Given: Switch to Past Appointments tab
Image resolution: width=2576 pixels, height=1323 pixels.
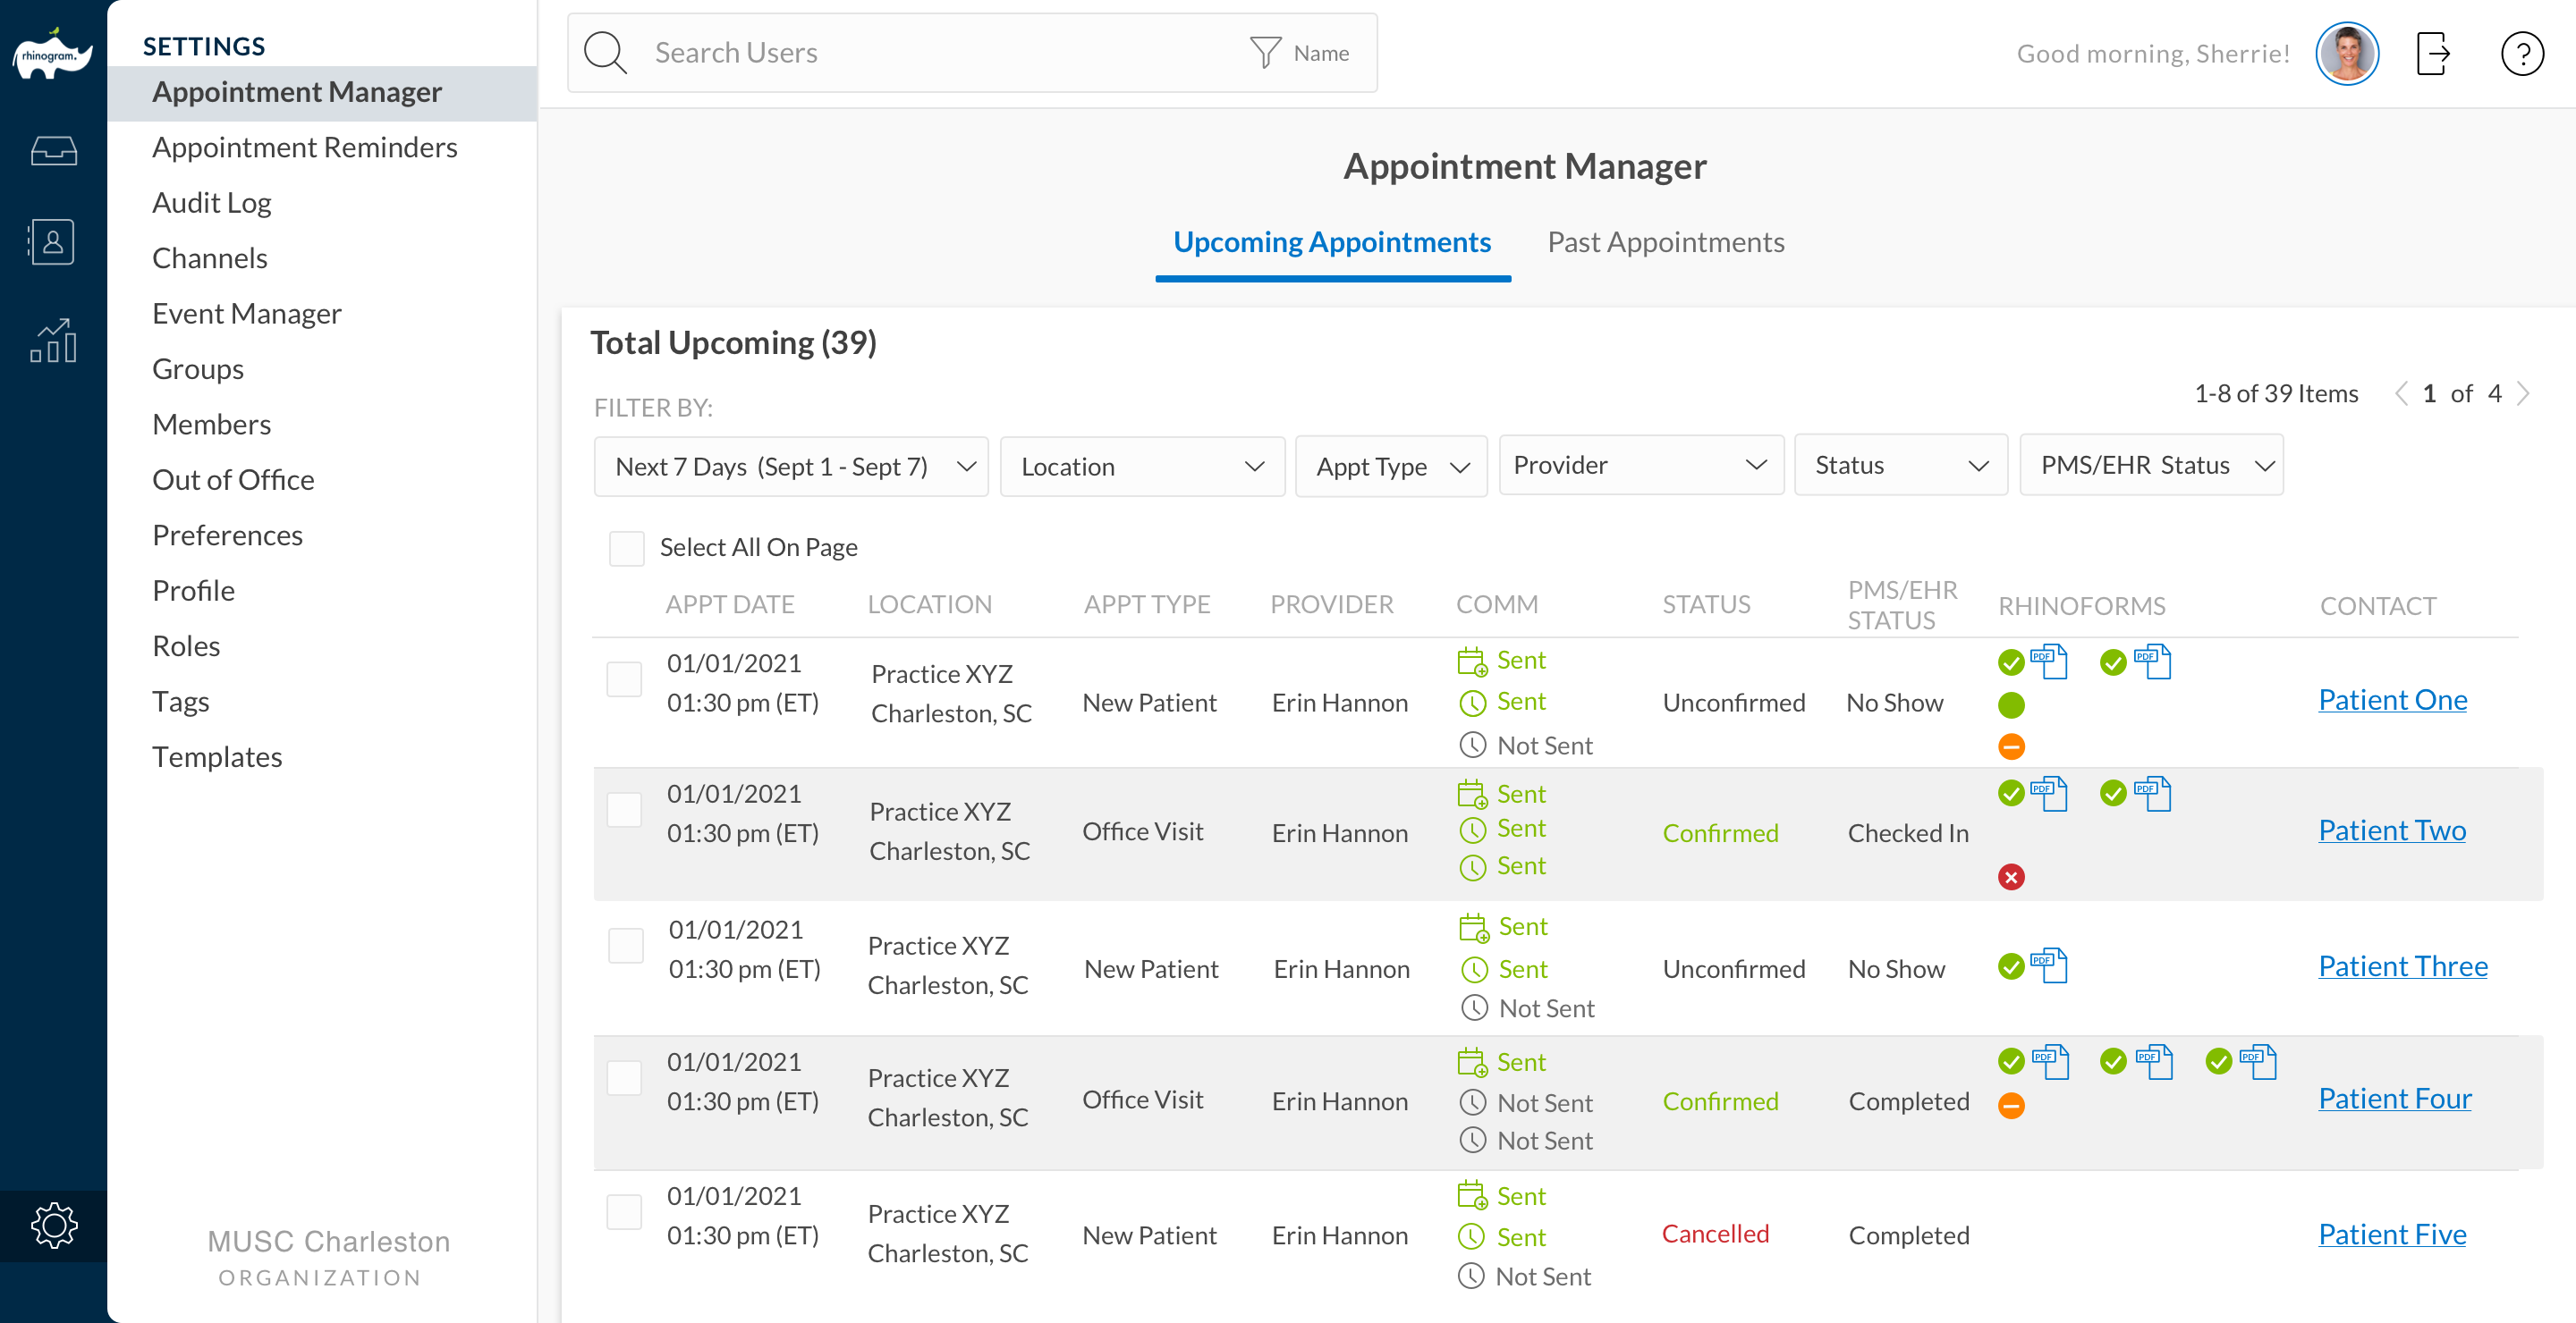Looking at the screenshot, I should (1665, 243).
